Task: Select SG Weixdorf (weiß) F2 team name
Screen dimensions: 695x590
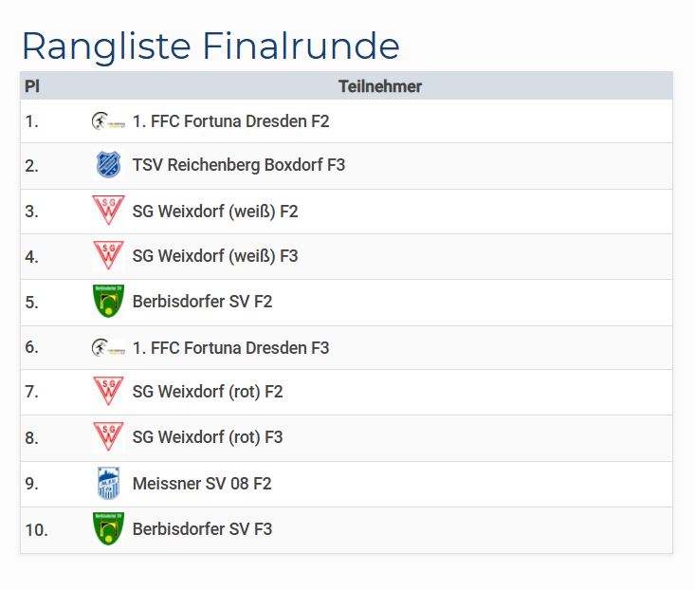Action: (x=215, y=211)
